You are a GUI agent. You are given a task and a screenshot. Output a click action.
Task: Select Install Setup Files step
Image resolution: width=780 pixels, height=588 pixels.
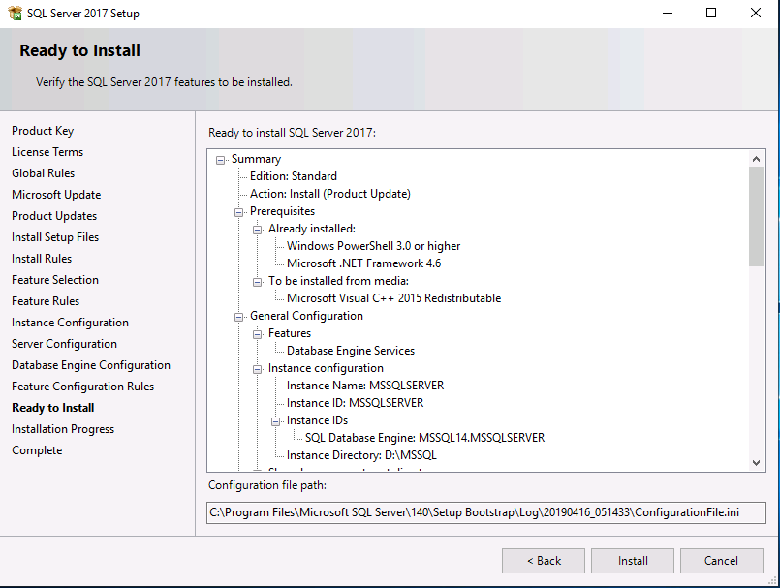click(x=55, y=237)
